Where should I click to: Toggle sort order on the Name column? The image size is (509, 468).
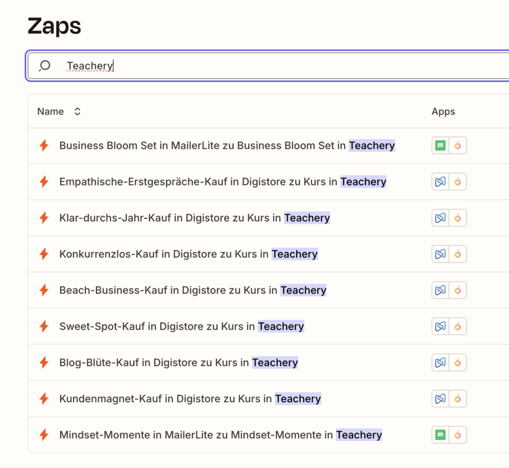(77, 111)
